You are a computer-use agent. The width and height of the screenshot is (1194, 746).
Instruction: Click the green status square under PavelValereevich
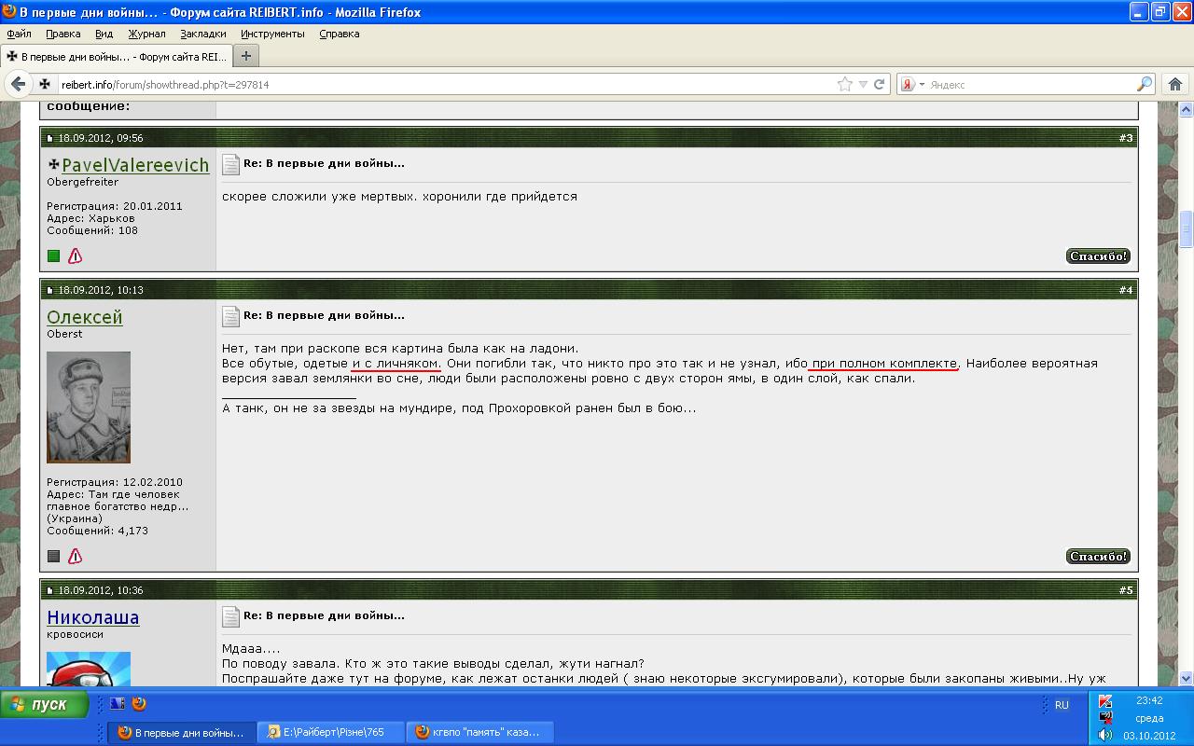tap(53, 256)
